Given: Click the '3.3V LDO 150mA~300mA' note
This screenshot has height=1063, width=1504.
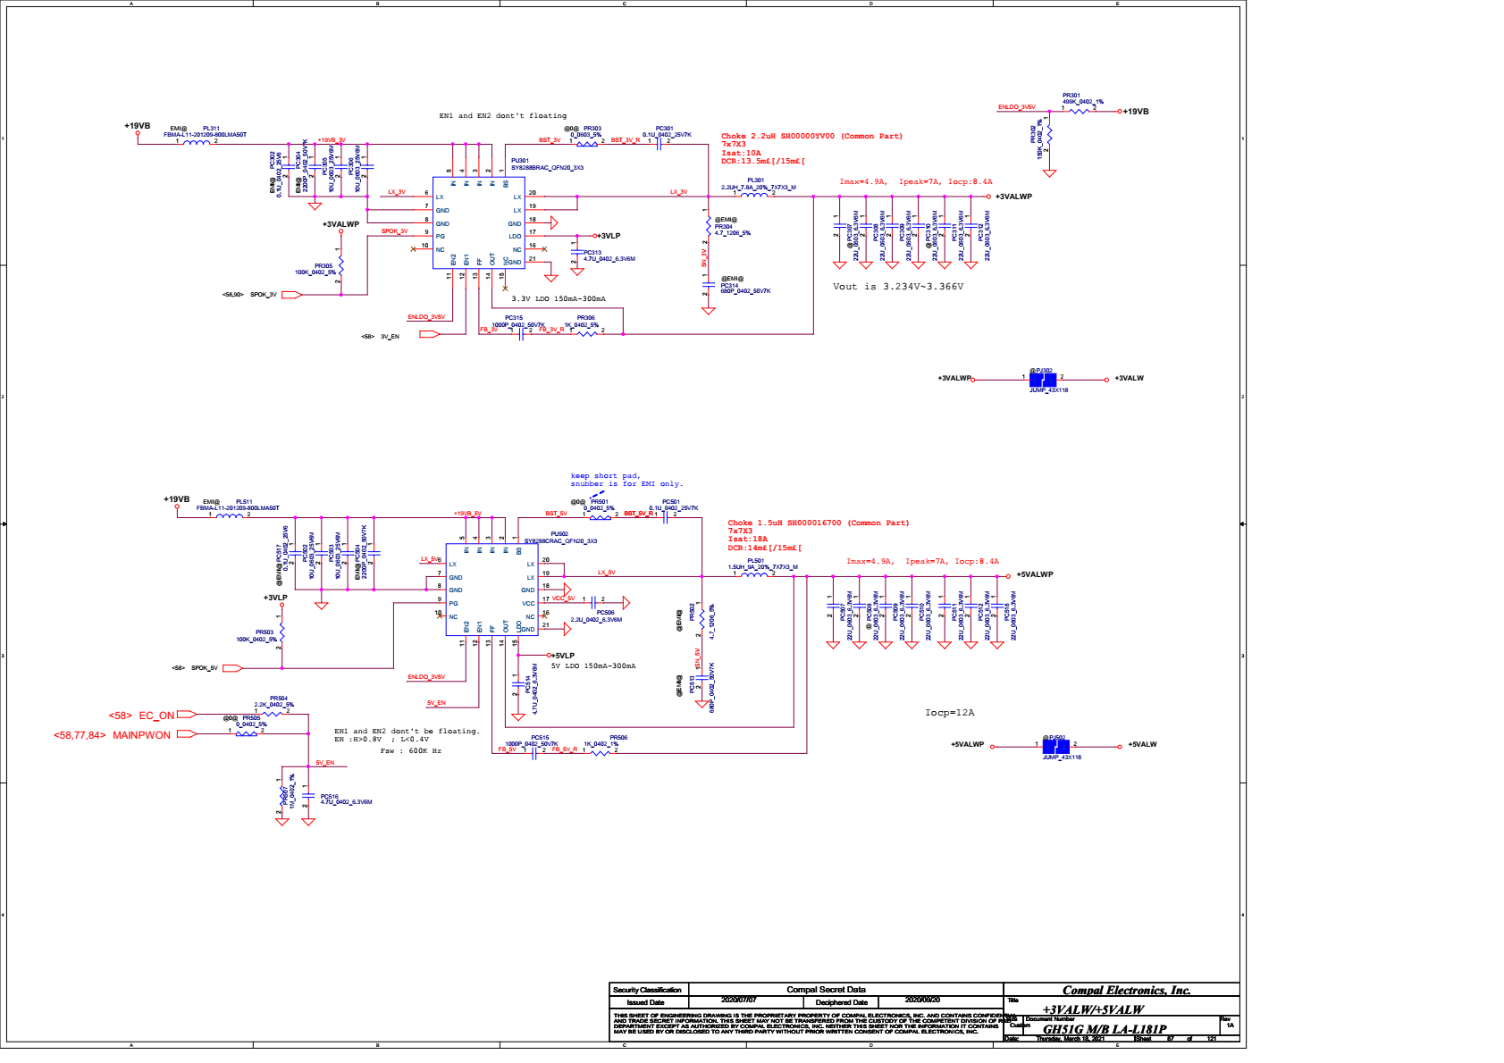Looking at the screenshot, I should pos(559,299).
